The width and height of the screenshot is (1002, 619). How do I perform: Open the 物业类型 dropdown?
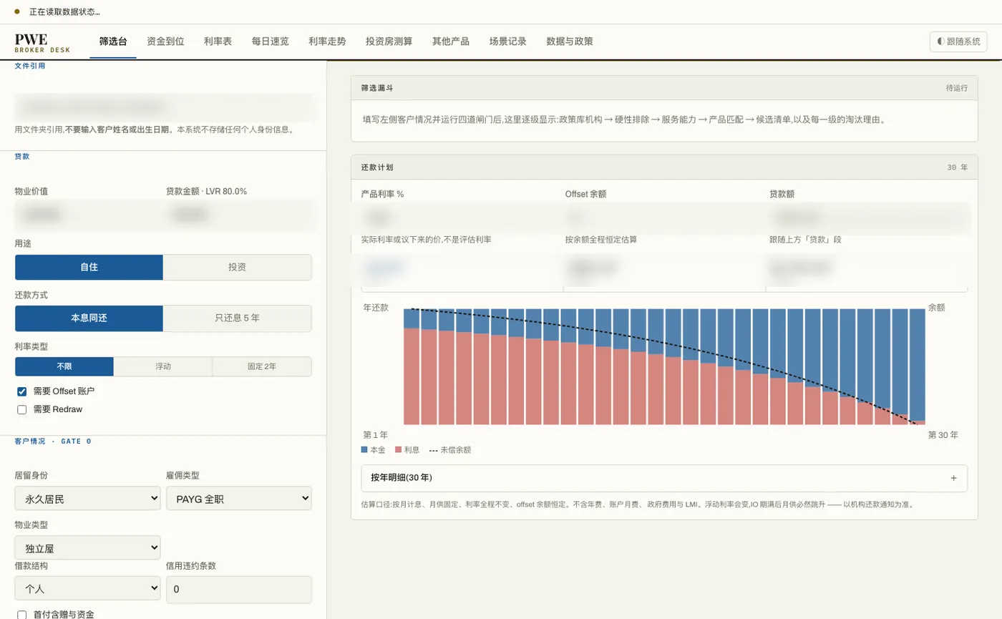(87, 548)
